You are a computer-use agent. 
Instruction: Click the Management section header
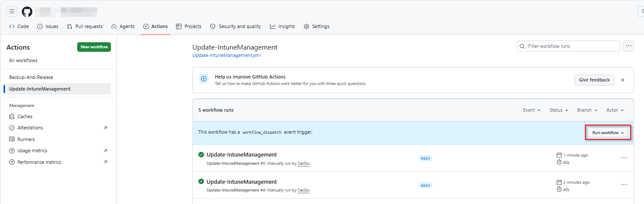22,105
